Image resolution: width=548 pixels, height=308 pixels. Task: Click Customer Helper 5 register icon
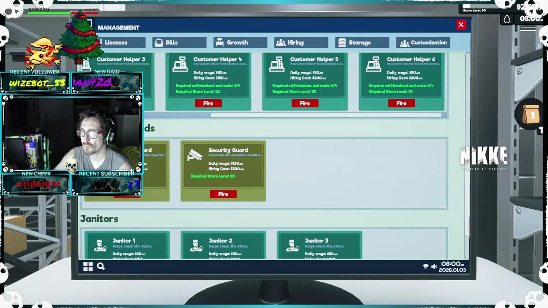tap(277, 65)
